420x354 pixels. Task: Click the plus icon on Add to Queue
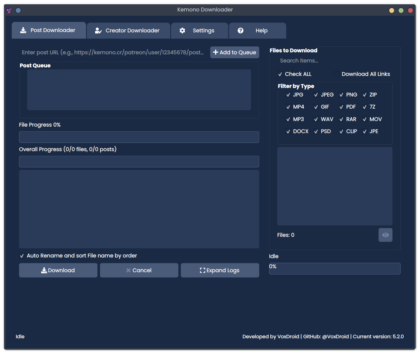pos(216,52)
